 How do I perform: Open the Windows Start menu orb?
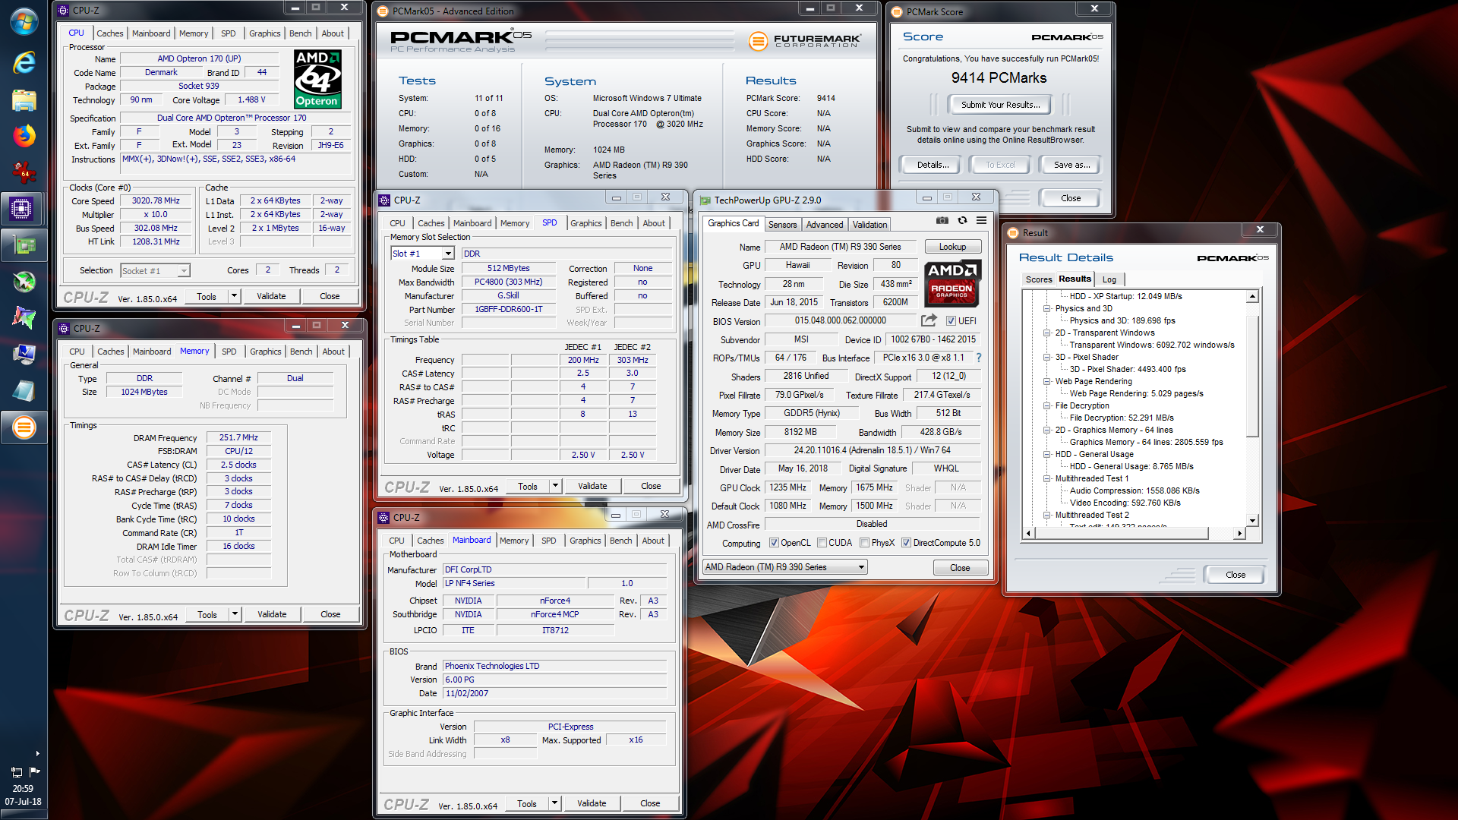tap(24, 21)
